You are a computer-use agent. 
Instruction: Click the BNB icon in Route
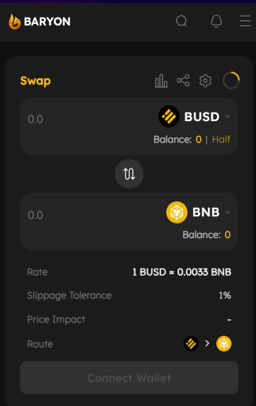224,344
